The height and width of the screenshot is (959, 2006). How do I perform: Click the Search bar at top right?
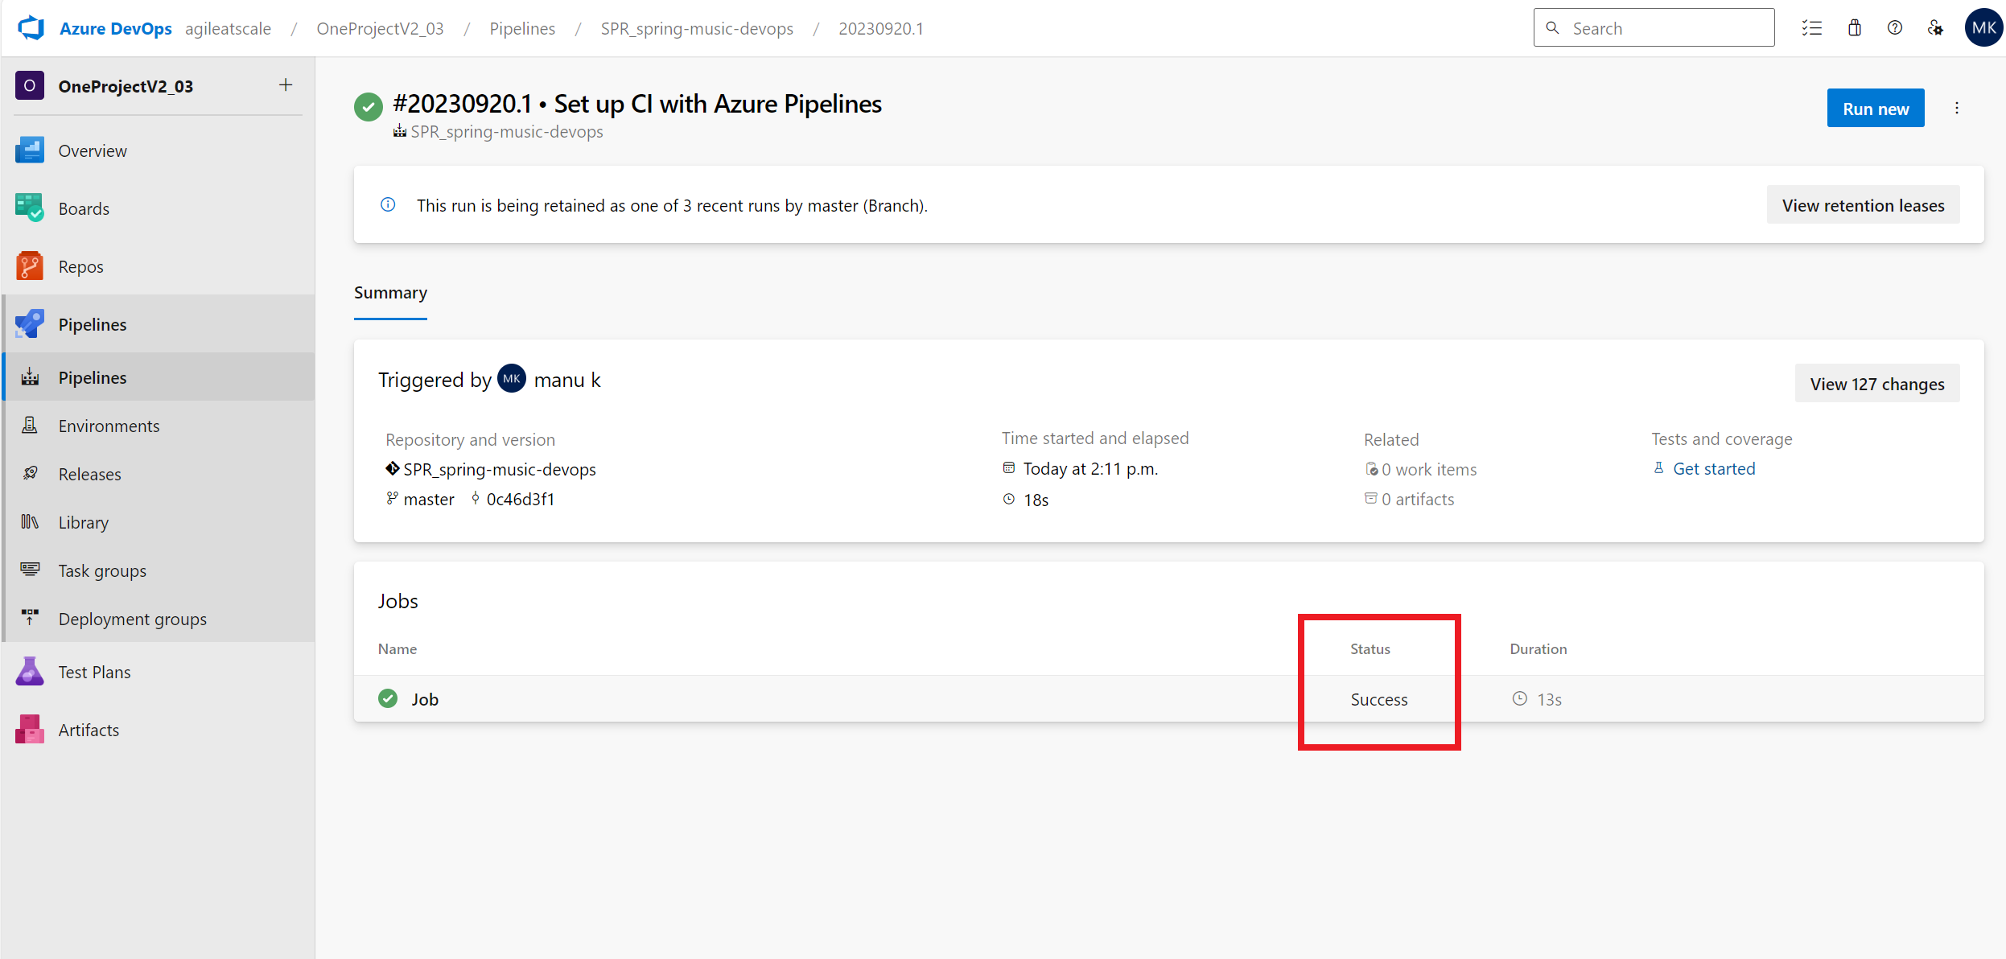pos(1655,27)
